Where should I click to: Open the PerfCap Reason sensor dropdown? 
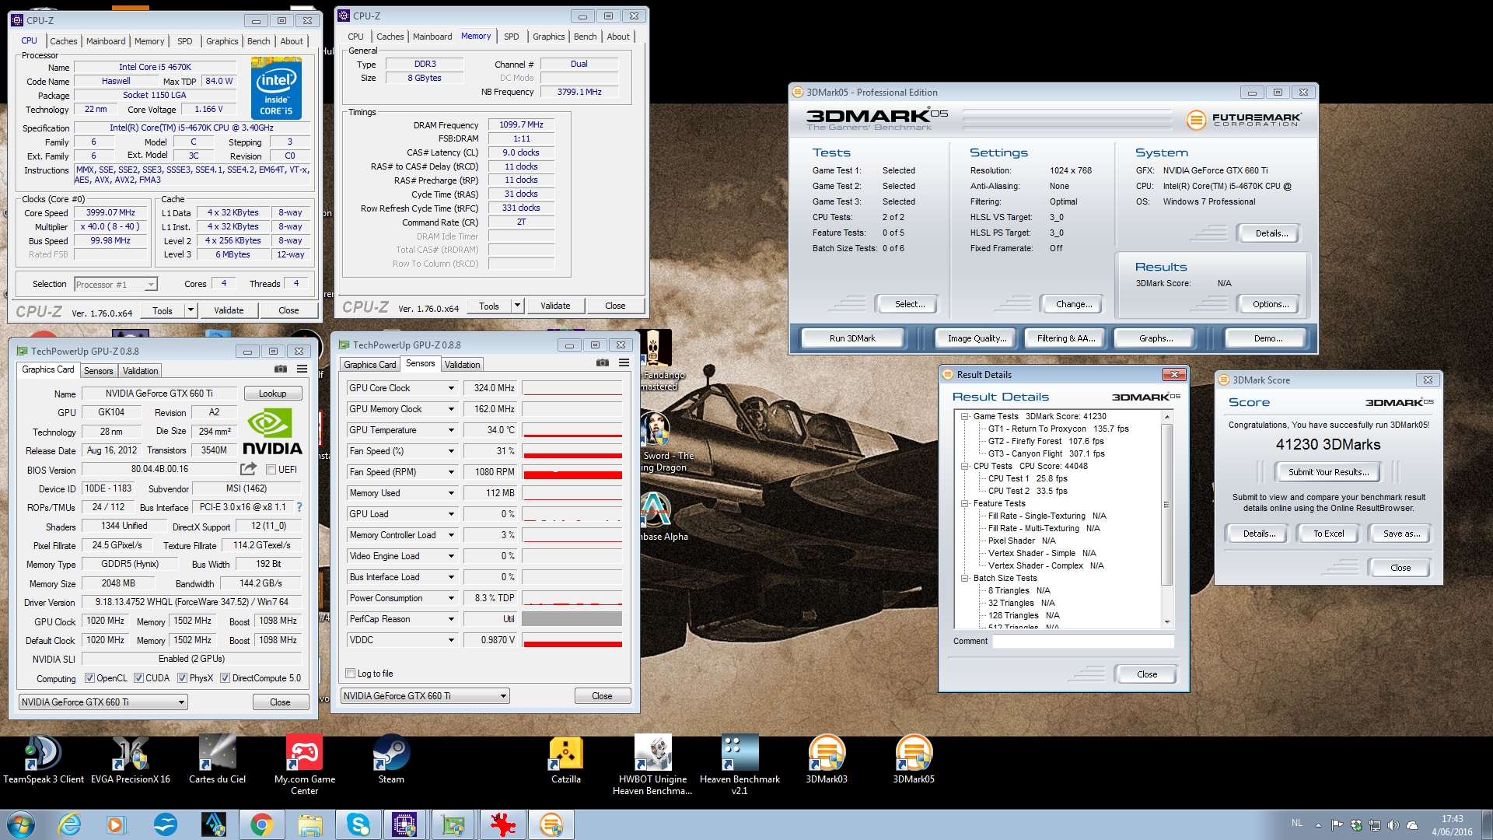[450, 619]
